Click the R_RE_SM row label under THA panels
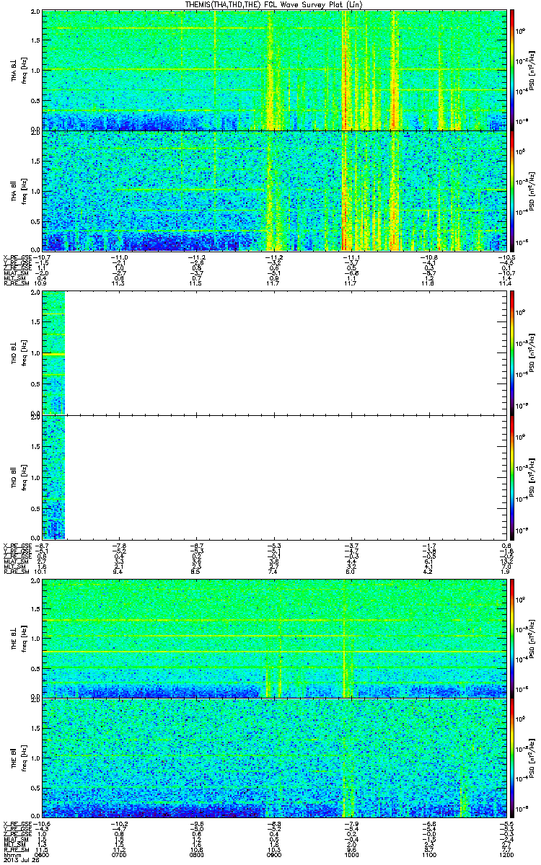Screen dimensions: 541x865 pos(17,285)
